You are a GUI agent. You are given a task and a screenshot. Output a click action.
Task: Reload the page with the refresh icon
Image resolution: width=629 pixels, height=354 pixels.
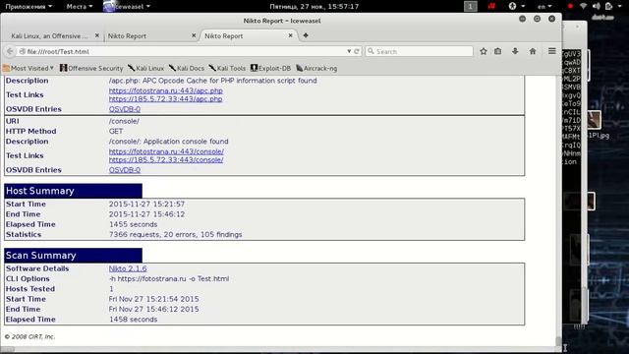(356, 51)
